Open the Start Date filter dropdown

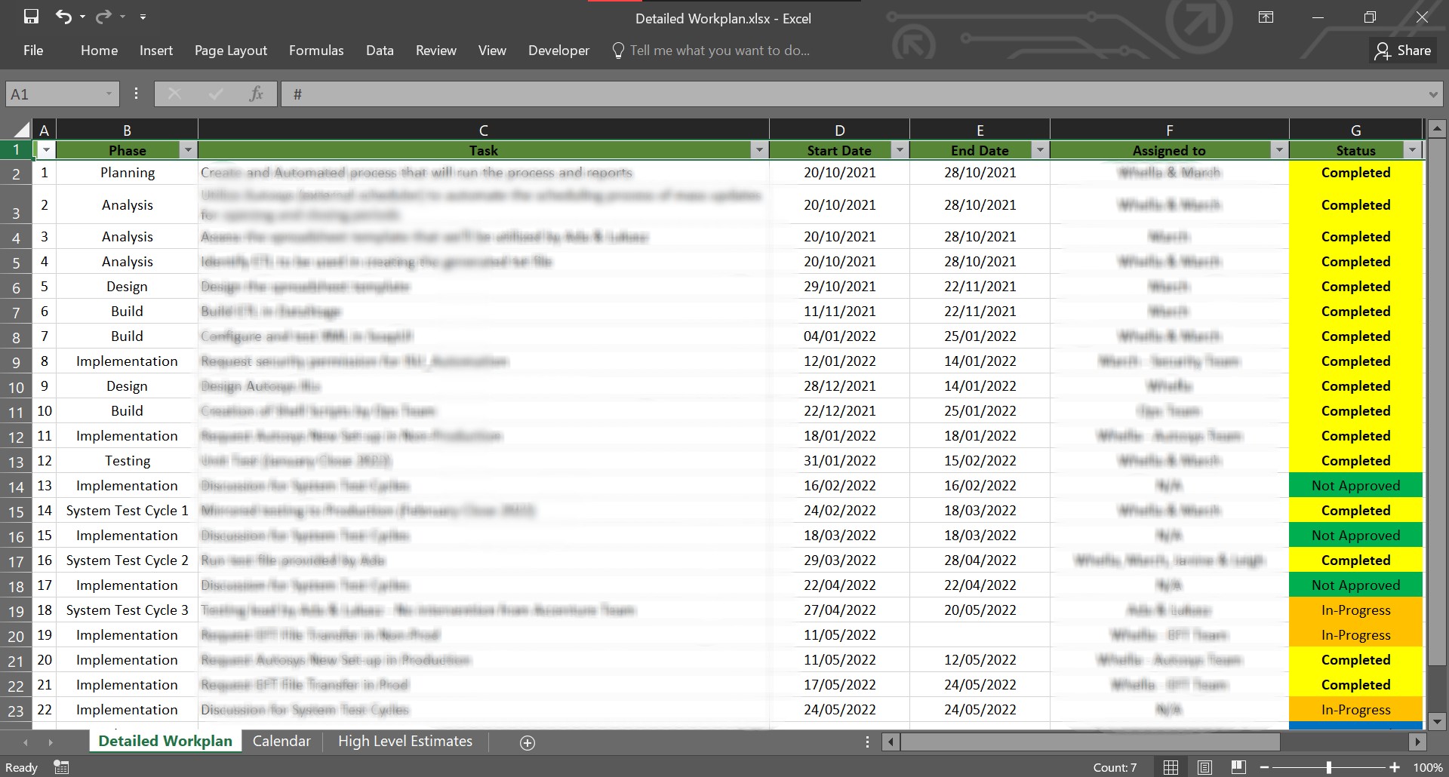[900, 150]
